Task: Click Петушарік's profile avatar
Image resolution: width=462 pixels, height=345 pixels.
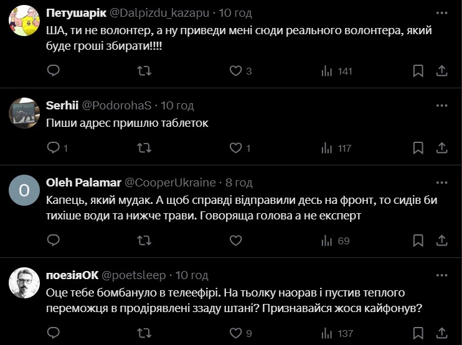Action: tap(24, 22)
